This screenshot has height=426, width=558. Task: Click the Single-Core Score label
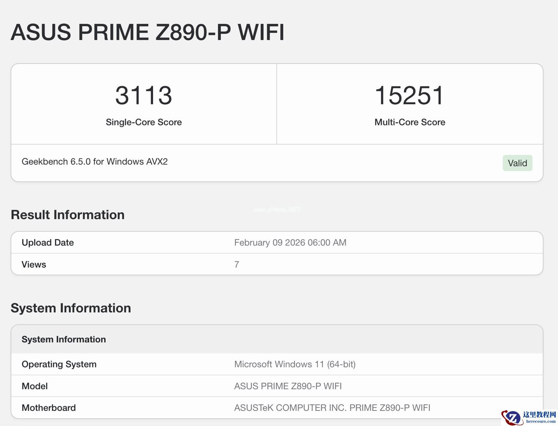pyautogui.click(x=144, y=122)
